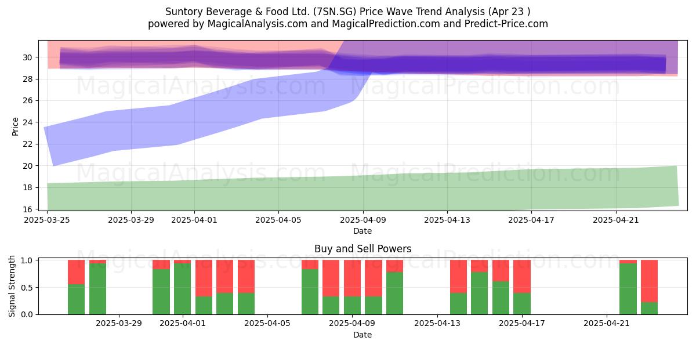
Task: Click the '0.0' signal strength tick label
Action: (27, 314)
